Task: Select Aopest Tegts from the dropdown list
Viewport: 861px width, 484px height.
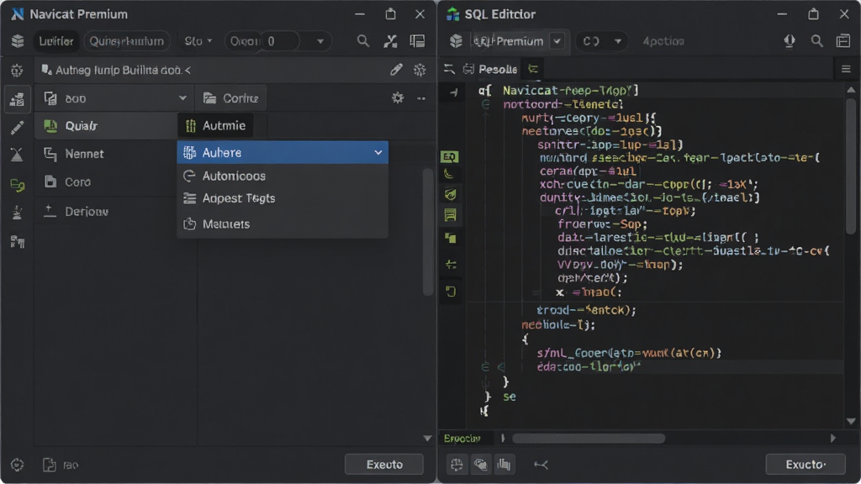Action: coord(283,198)
